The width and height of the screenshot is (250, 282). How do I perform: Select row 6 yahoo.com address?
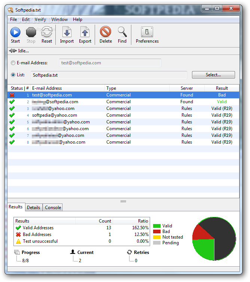tap(60, 129)
